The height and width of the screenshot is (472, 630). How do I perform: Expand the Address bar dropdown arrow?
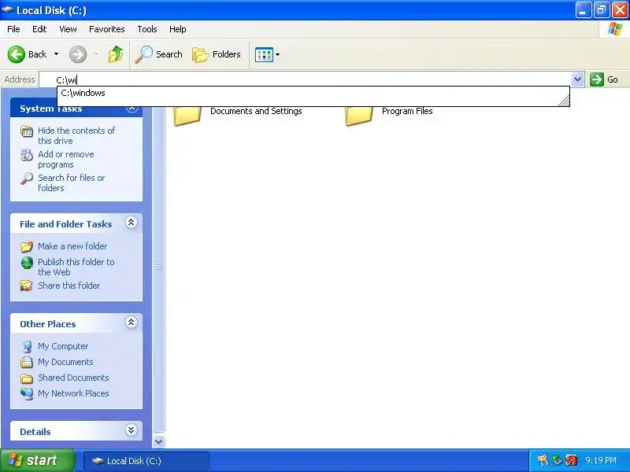click(578, 79)
